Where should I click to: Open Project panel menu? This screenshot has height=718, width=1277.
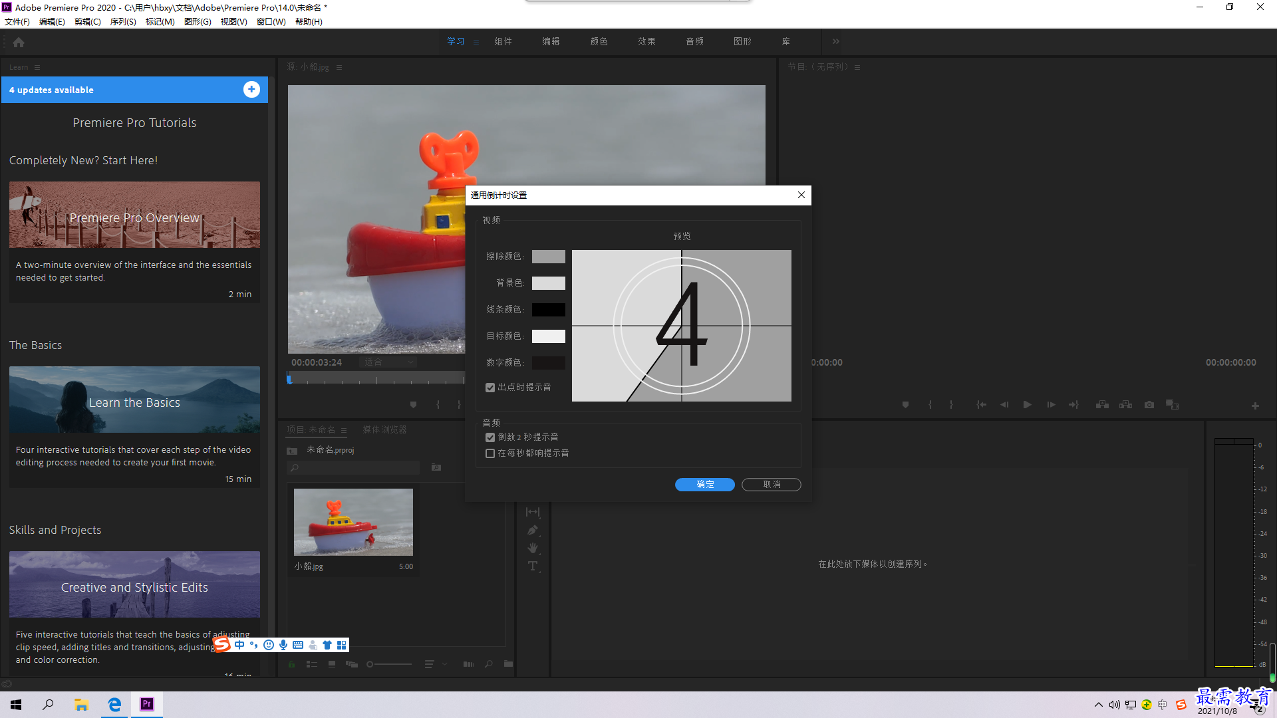click(x=344, y=430)
